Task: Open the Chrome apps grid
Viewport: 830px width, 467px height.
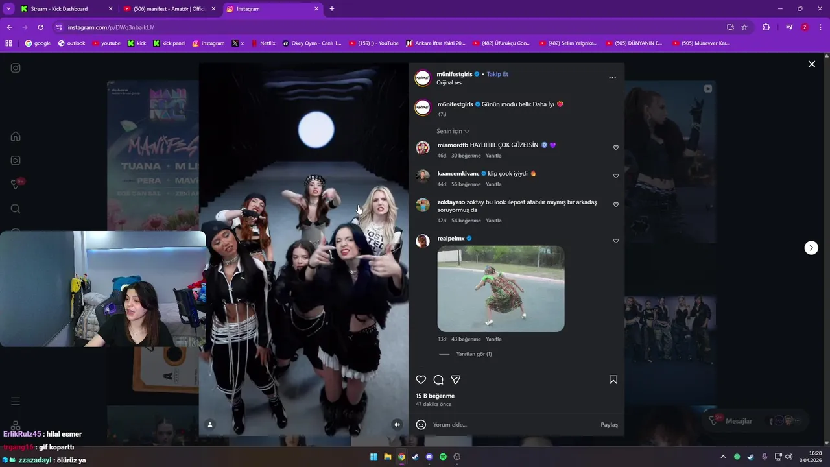Action: [x=8, y=43]
